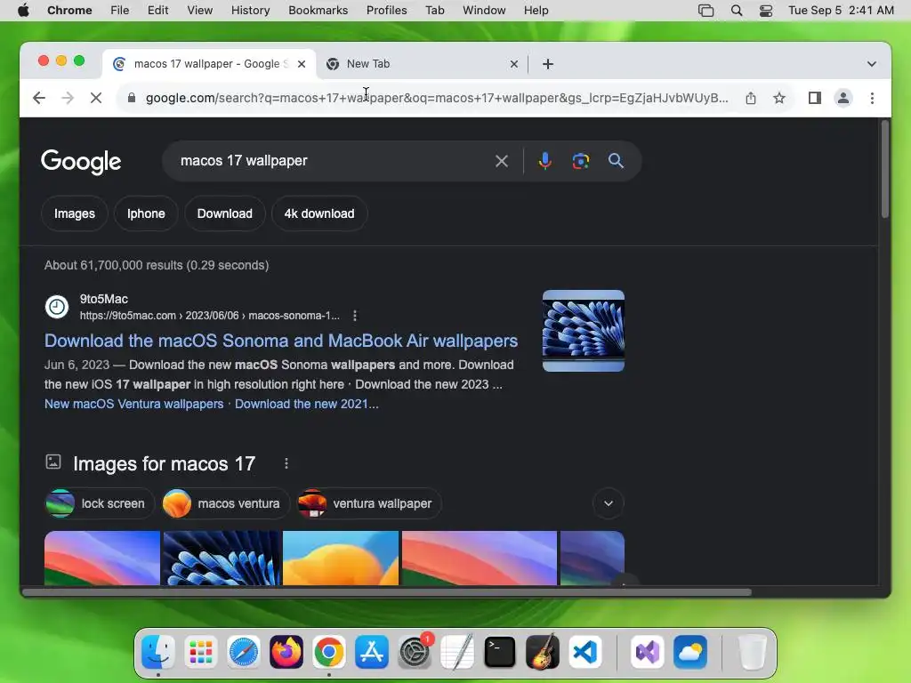Open Download the new 2021 link
Viewport: 911px width, 683px height.
coord(307,405)
